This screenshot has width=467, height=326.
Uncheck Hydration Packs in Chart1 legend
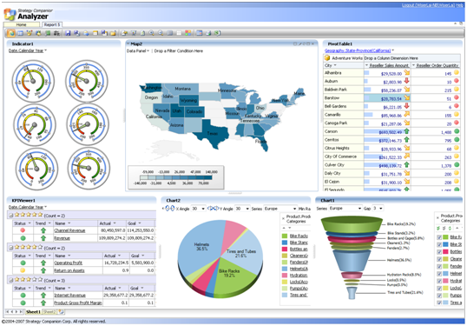(439, 281)
